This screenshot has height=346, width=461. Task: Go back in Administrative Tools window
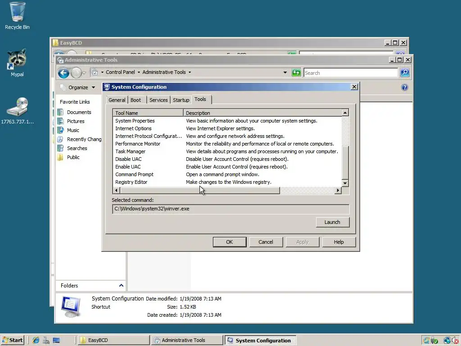point(63,73)
